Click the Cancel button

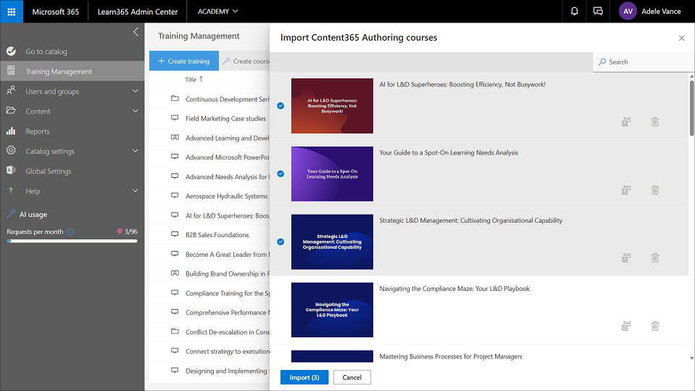click(351, 377)
